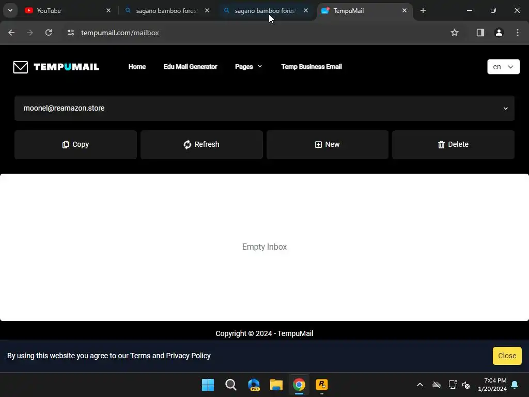This screenshot has width=529, height=397.
Task: Generate a New email address
Action: (327, 145)
